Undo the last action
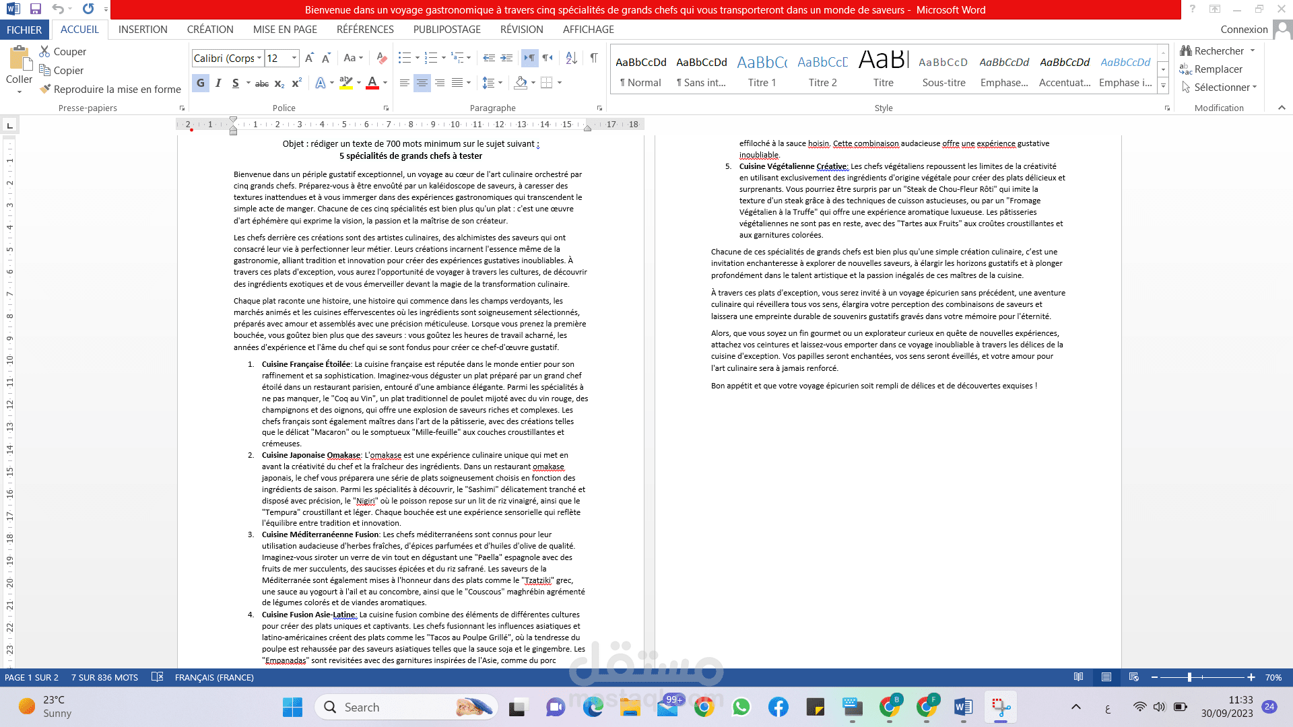The width and height of the screenshot is (1293, 727). pyautogui.click(x=58, y=9)
